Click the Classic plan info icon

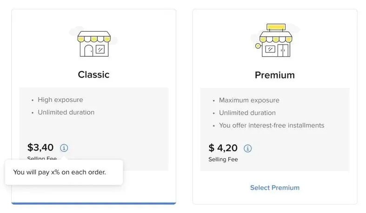(x=64, y=148)
